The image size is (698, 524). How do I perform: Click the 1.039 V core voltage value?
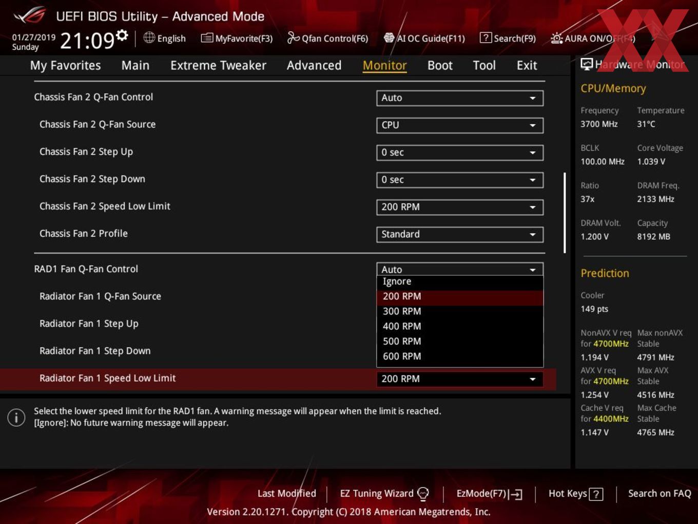651,162
